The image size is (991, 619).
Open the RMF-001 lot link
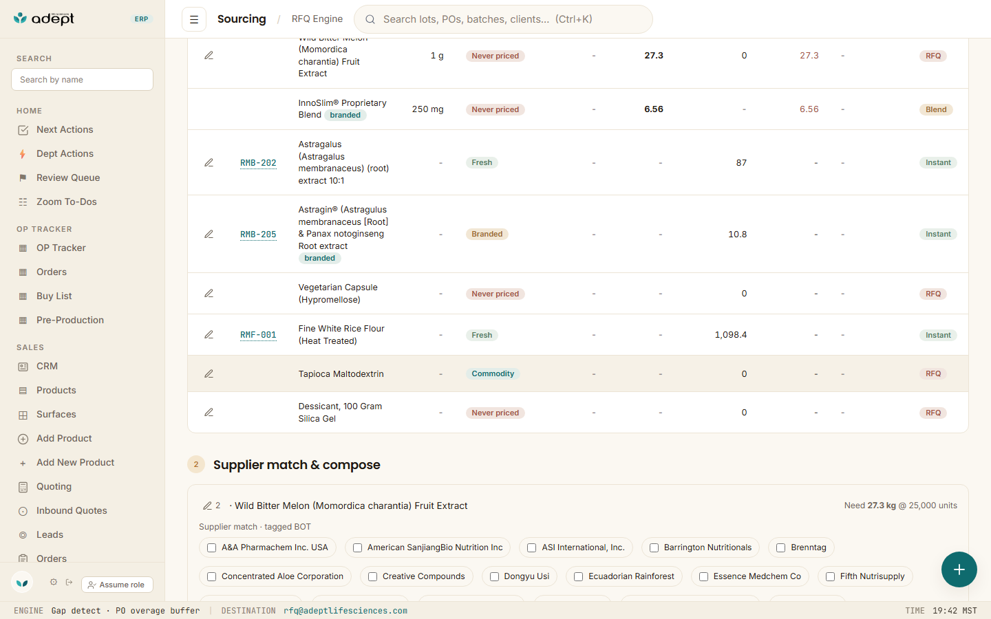click(258, 335)
